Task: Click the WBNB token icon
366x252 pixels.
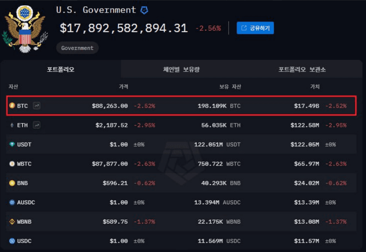Action: [x=12, y=222]
